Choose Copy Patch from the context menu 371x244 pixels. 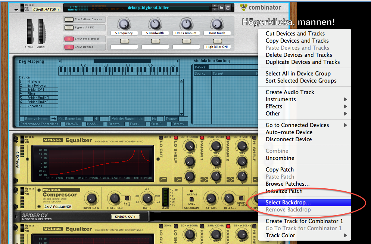[305, 170]
